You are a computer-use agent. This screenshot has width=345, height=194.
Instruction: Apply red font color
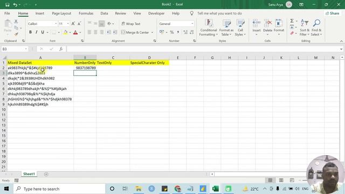(x=75, y=32)
